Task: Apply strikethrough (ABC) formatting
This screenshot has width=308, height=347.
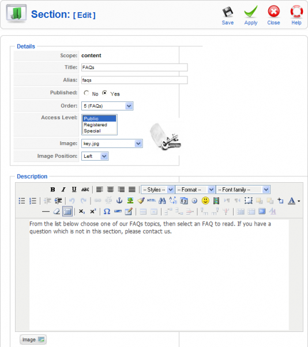Action: 85,190
